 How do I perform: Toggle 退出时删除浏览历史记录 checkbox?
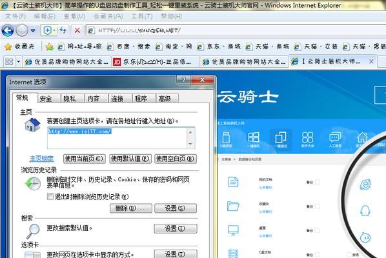[50, 196]
